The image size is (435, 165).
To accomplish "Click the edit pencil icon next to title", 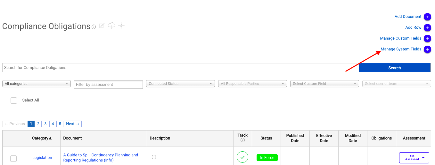I will coord(102,26).
